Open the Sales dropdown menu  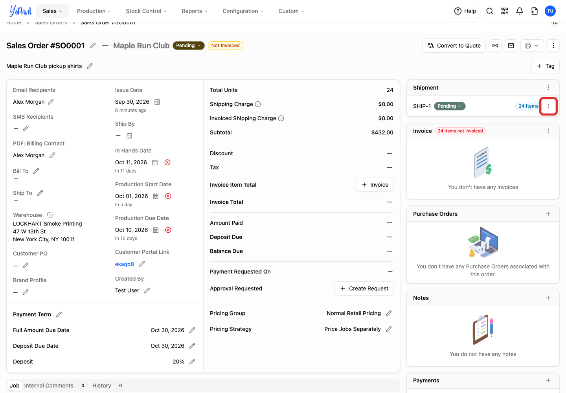[53, 11]
